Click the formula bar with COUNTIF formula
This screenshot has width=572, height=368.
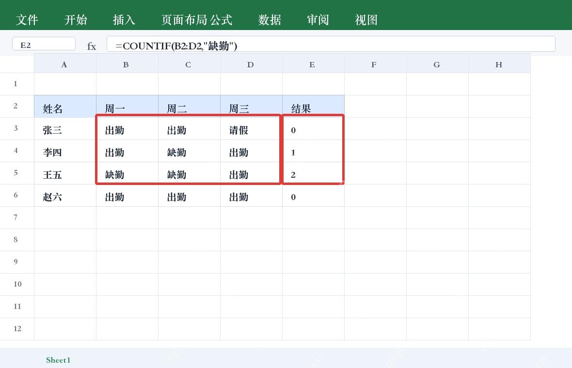[x=331, y=44]
